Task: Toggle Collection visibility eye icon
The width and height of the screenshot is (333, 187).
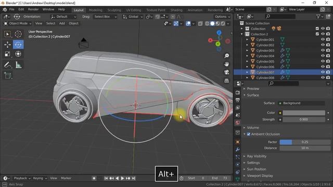Action: pyautogui.click(x=323, y=29)
